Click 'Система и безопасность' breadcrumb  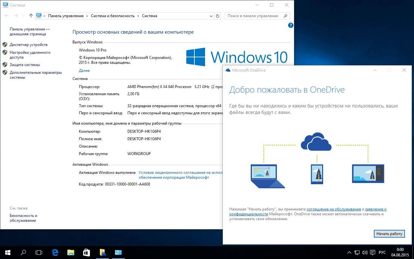(x=113, y=16)
